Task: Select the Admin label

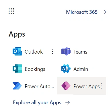Action: coord(81,69)
